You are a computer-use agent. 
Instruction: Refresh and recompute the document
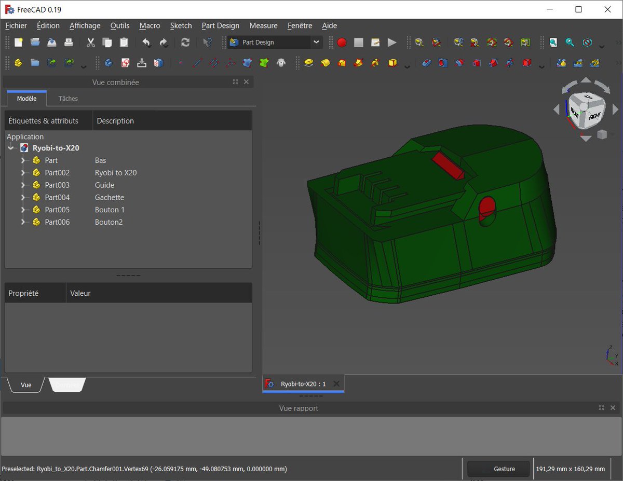coord(185,43)
